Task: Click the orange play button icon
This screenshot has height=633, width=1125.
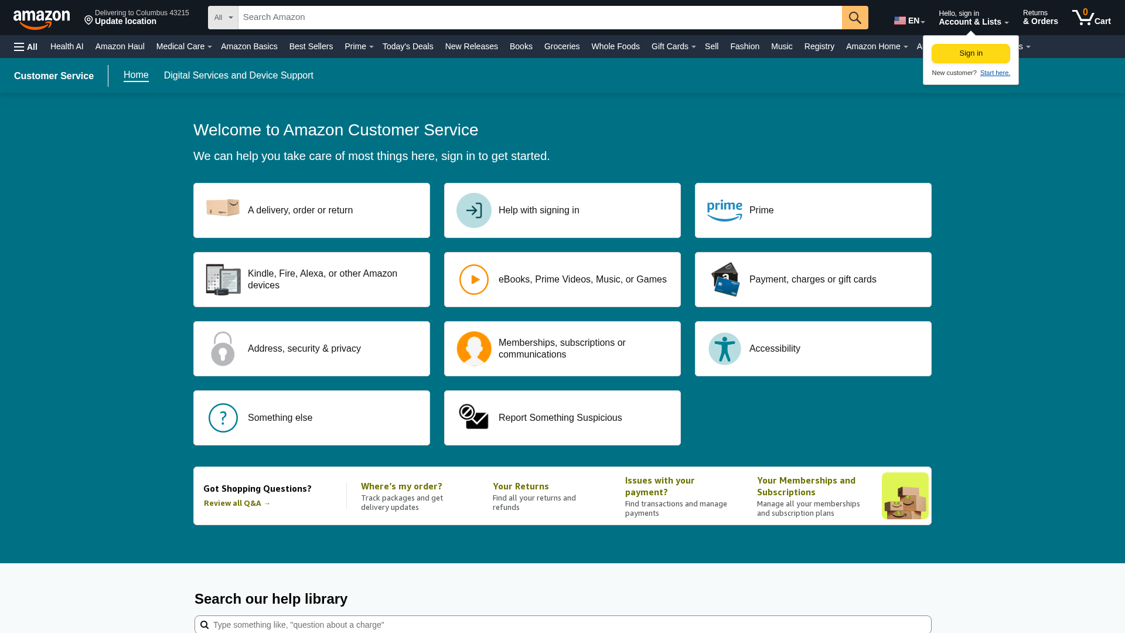Action: (x=474, y=280)
